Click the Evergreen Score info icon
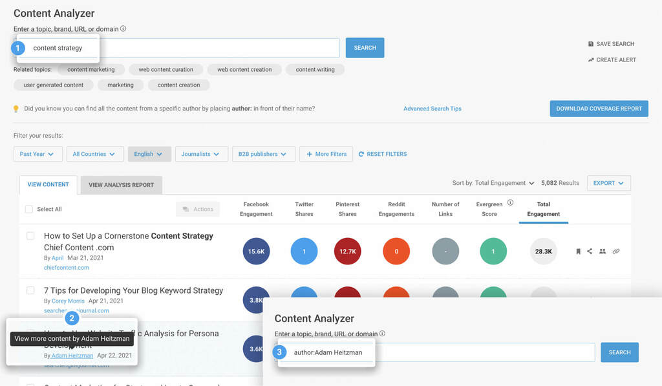Image resolution: width=662 pixels, height=386 pixels. tap(510, 202)
